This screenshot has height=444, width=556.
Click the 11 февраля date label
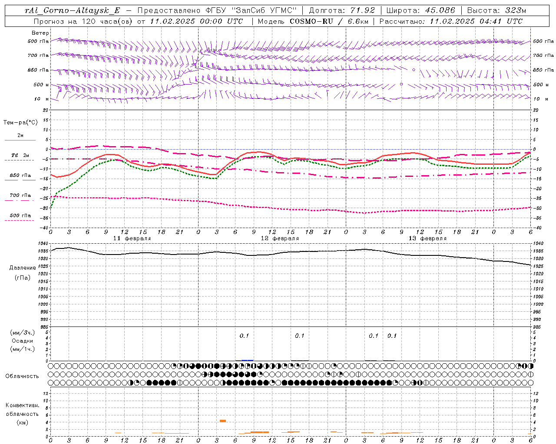click(132, 238)
